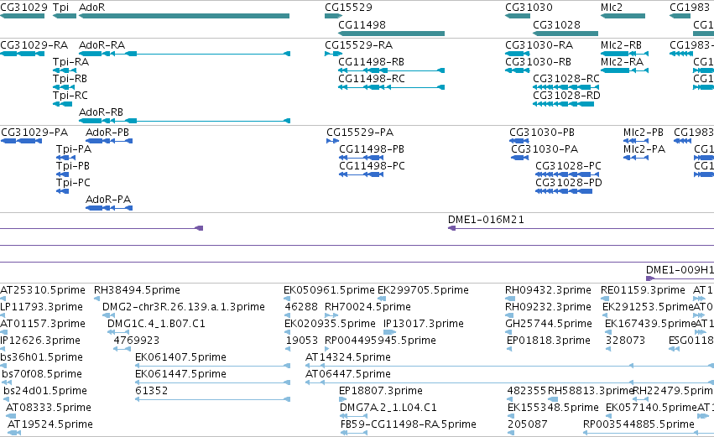
Task: Click EST EK061407.5prime
Action: pyautogui.click(x=212, y=366)
